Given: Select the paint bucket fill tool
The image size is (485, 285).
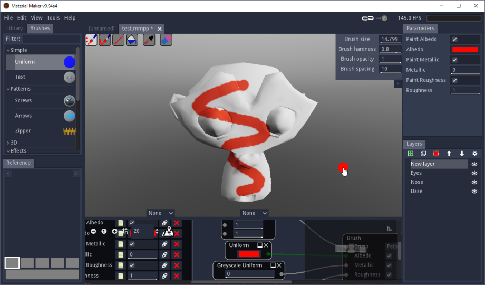Looking at the screenshot, I should 132,40.
